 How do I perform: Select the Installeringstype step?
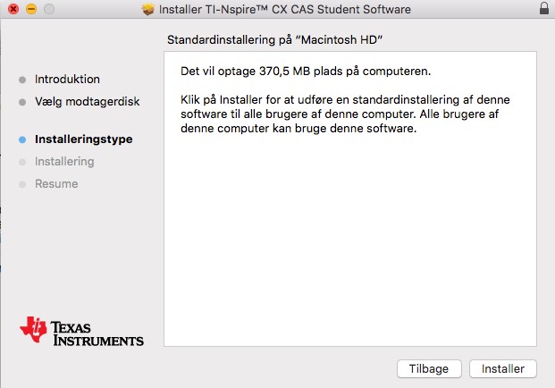click(x=83, y=139)
